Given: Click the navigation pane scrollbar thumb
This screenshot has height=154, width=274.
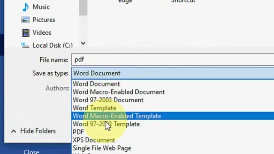Looking at the screenshot, I should point(83,8).
